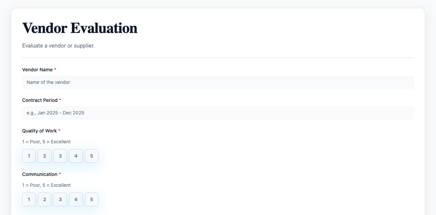Rate Communication as 5
Image resolution: width=436 pixels, height=215 pixels.
point(92,199)
